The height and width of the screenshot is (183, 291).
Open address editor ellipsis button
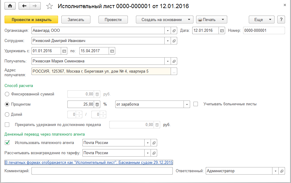174,71
